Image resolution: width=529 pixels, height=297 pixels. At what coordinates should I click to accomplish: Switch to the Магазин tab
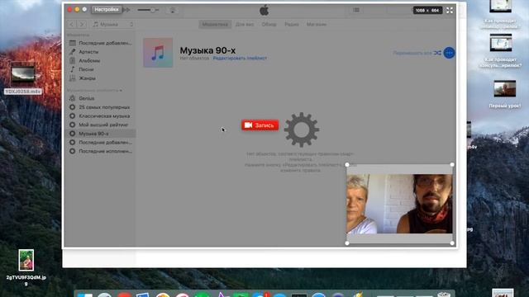pyautogui.click(x=317, y=24)
